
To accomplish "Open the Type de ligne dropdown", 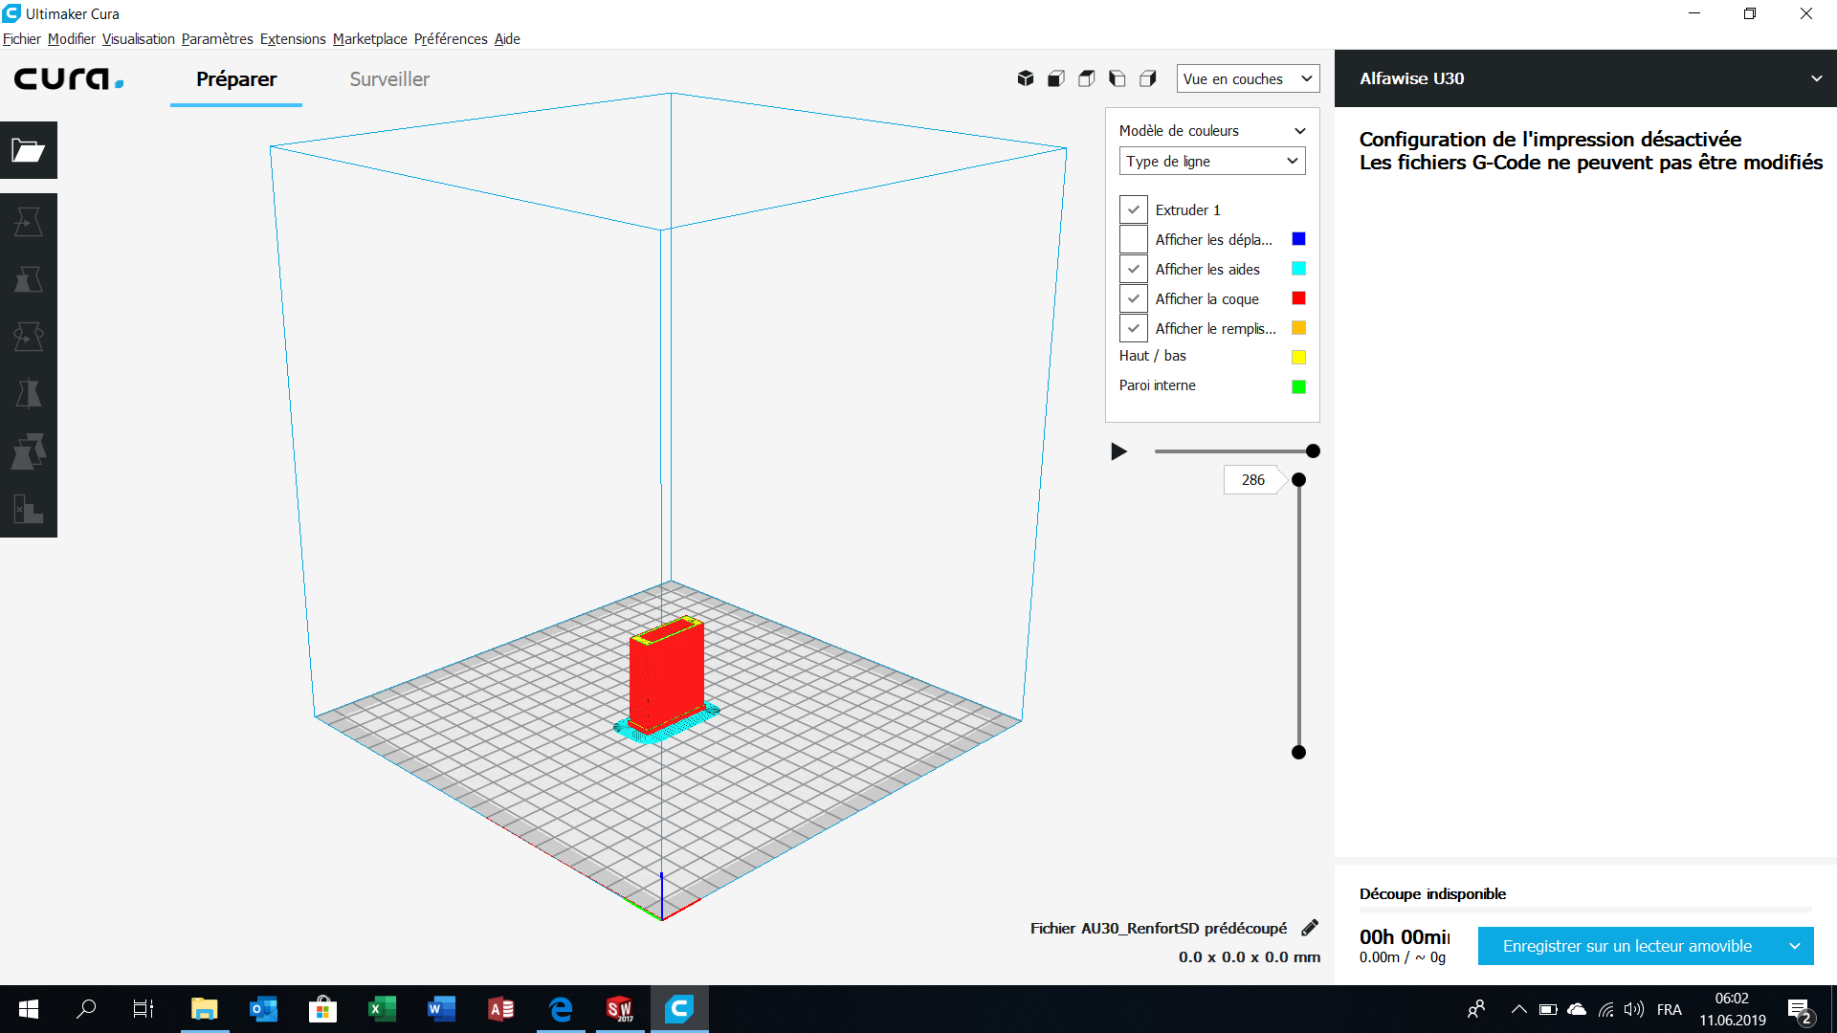I will [x=1211, y=161].
